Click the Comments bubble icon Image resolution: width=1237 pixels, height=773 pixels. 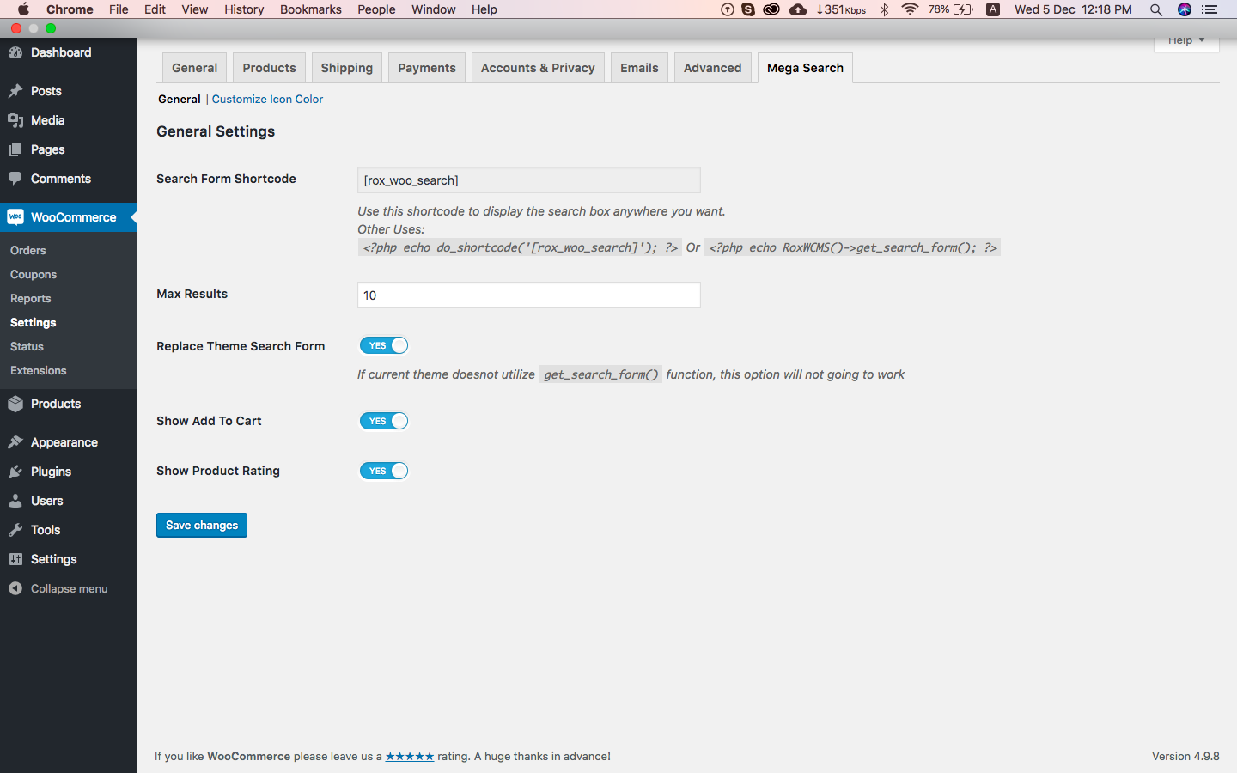click(15, 179)
